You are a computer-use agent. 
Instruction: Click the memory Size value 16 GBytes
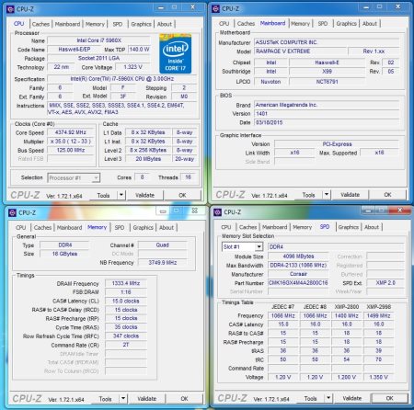pyautogui.click(x=64, y=254)
